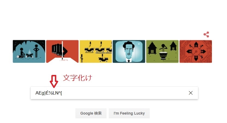This screenshot has width=227, height=123.
Task: Click the I'm Feeling Lucky button
Action: point(129,113)
